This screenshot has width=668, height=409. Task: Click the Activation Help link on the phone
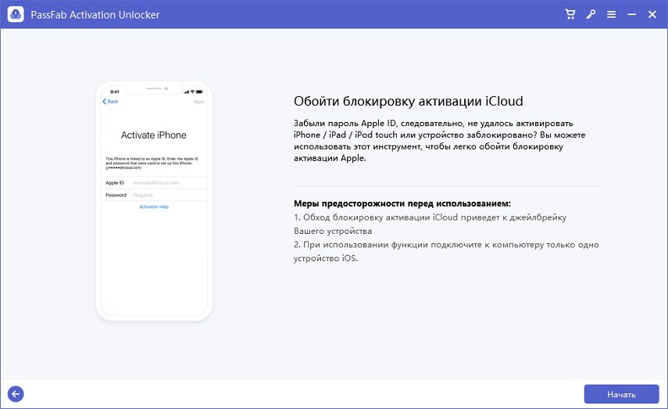click(x=154, y=206)
